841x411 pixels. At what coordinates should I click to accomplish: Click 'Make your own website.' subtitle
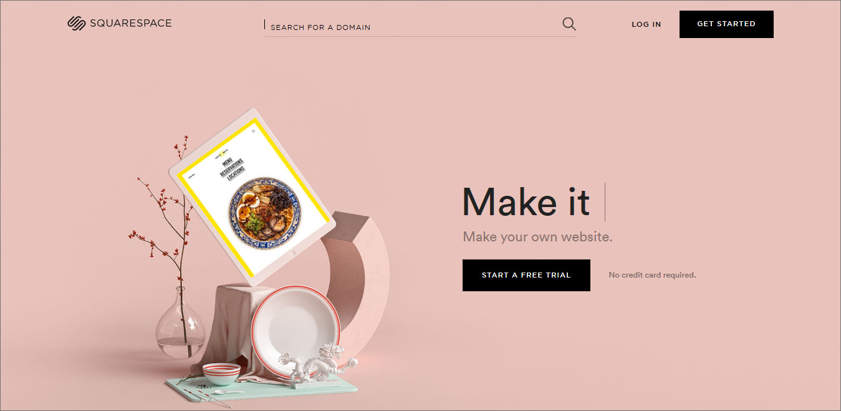click(x=537, y=237)
